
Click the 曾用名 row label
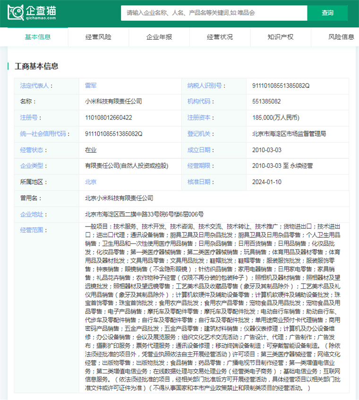29,198
